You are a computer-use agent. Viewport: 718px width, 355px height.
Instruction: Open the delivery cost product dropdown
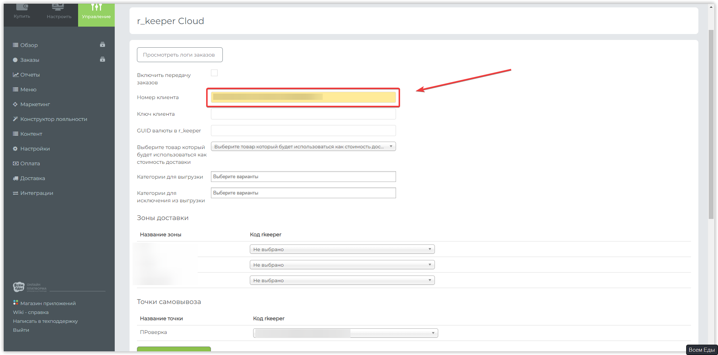click(x=303, y=146)
